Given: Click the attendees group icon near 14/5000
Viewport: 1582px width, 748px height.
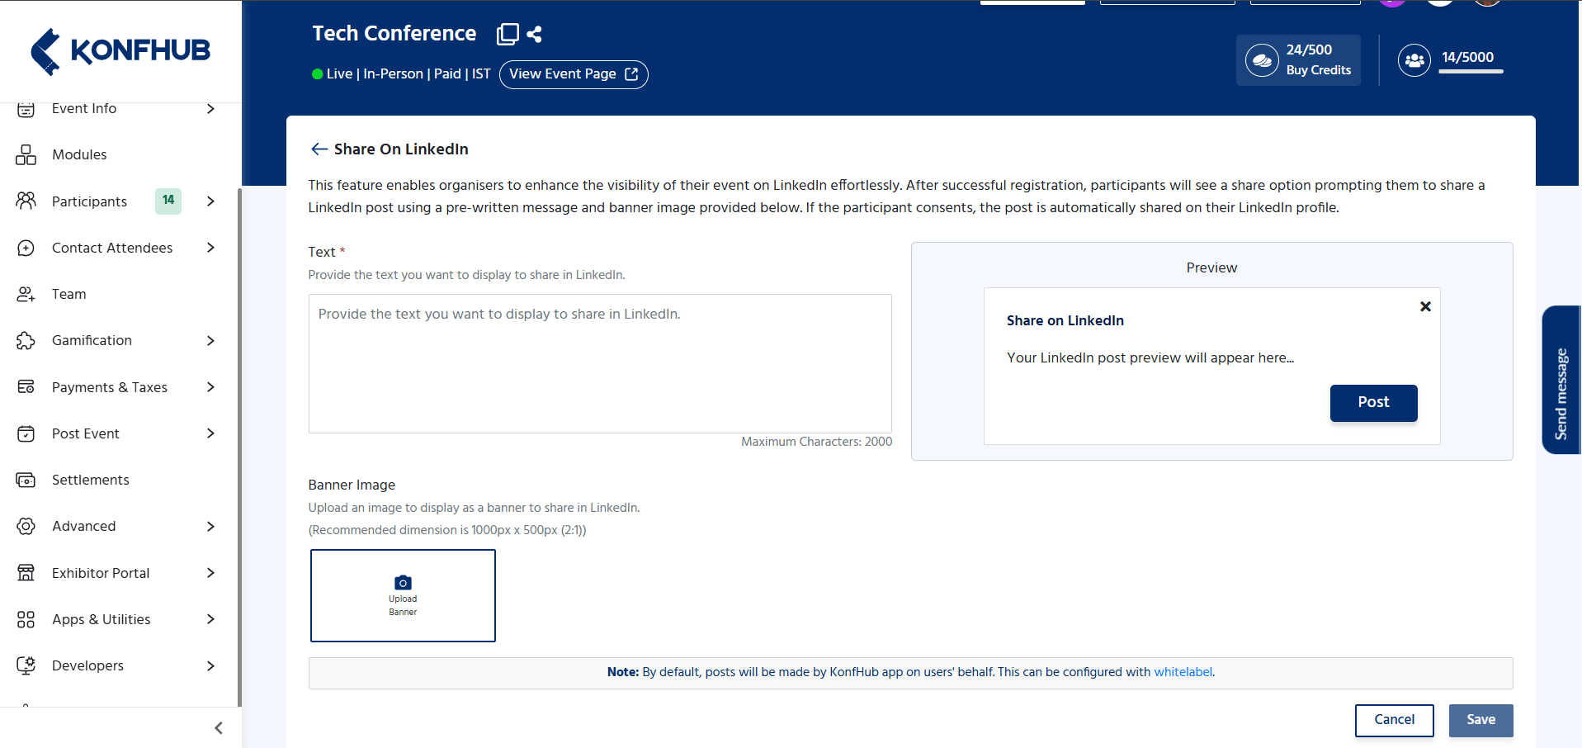Looking at the screenshot, I should [1414, 60].
